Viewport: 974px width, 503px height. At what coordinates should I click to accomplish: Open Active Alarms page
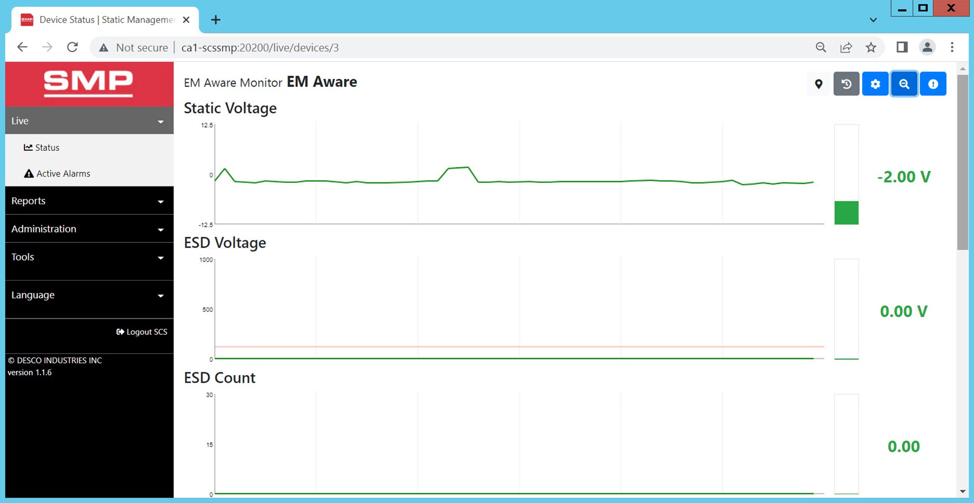pyautogui.click(x=63, y=173)
